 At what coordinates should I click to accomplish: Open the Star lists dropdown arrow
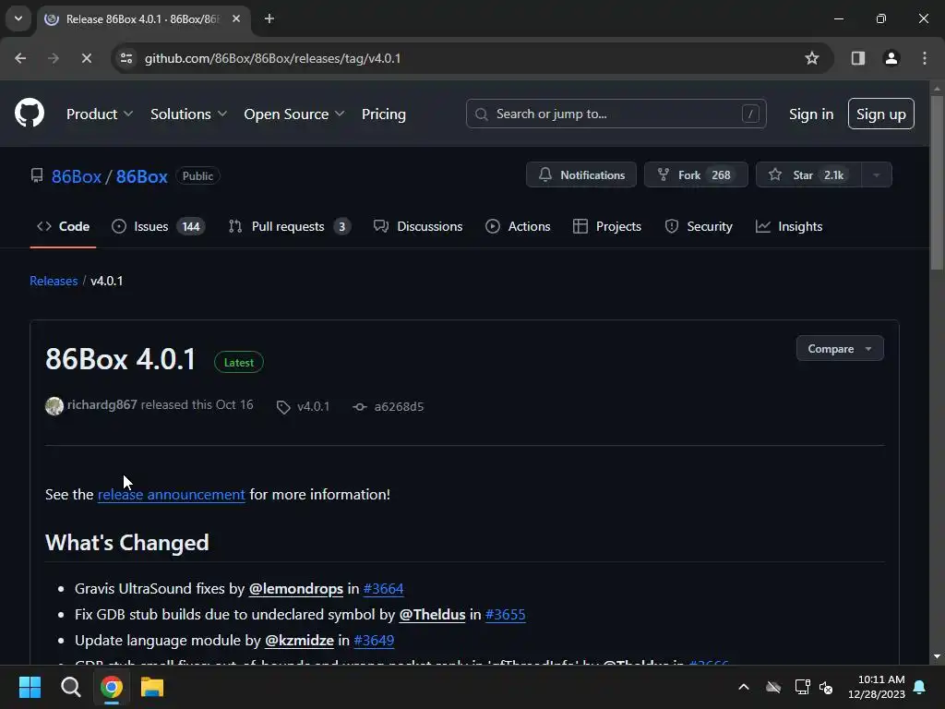coord(877,174)
